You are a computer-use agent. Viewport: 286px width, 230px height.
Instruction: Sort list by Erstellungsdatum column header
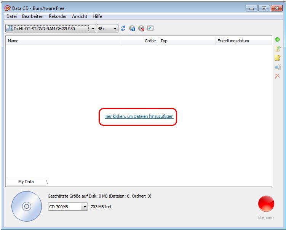(233, 41)
